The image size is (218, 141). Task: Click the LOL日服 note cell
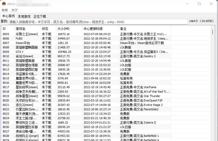tap(125, 127)
